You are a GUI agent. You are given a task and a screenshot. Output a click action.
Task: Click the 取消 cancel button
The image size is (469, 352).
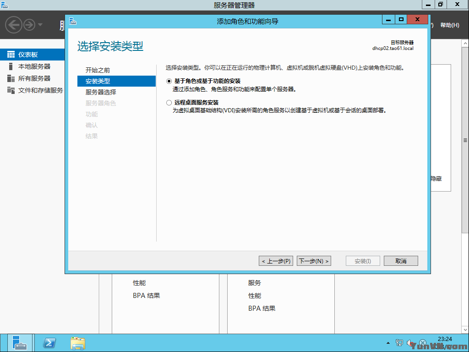pos(401,261)
